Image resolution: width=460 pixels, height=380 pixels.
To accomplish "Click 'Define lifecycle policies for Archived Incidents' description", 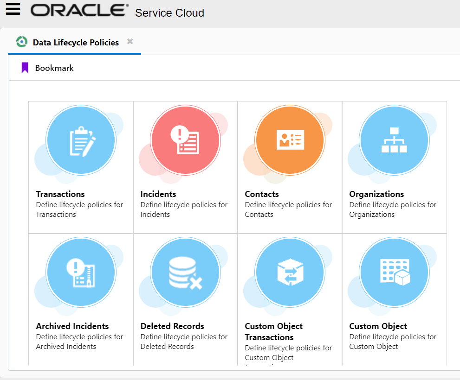I will (x=79, y=342).
